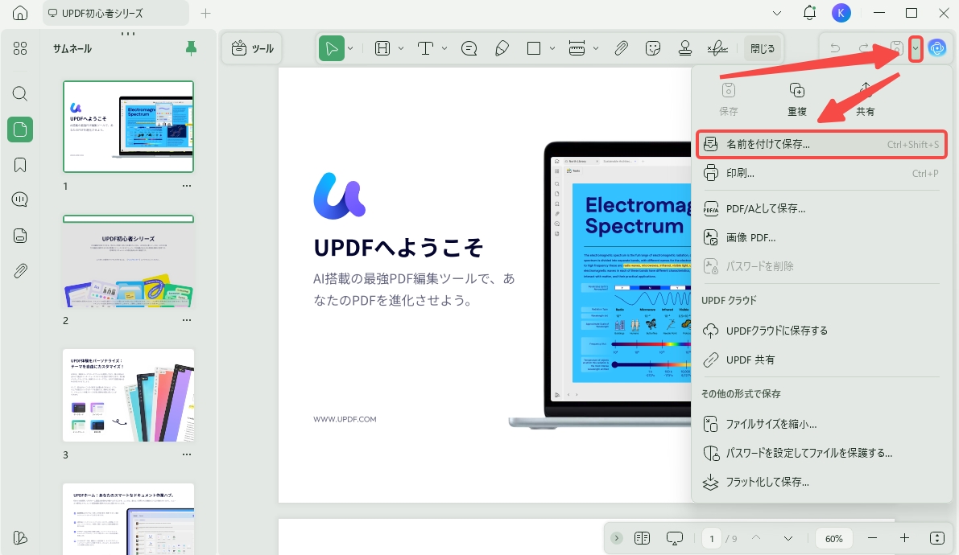Open the 60% zoom level dropdown
The height and width of the screenshot is (555, 959).
pos(833,538)
